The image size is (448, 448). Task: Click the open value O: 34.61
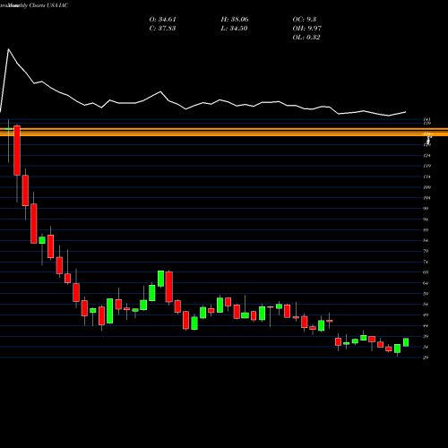[x=162, y=20]
